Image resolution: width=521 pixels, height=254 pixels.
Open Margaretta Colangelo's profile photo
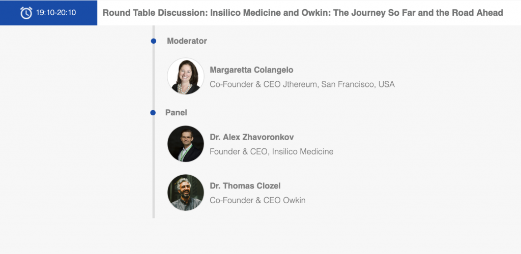click(x=186, y=76)
